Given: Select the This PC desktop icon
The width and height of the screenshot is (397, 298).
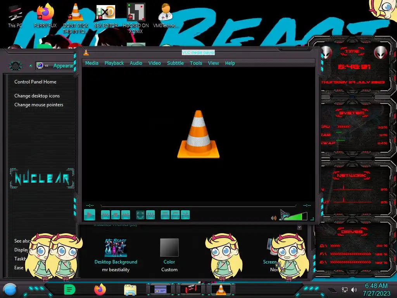Looking at the screenshot, I should click(x=15, y=16).
